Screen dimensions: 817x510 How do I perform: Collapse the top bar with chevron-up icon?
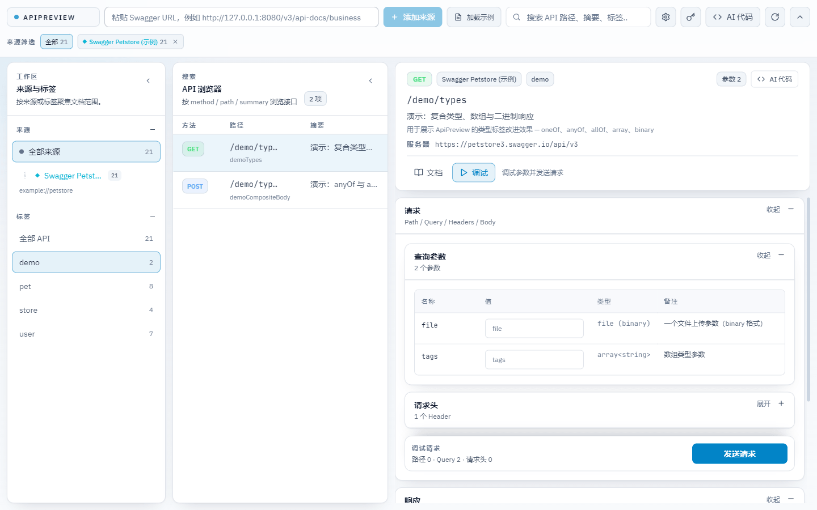[800, 17]
